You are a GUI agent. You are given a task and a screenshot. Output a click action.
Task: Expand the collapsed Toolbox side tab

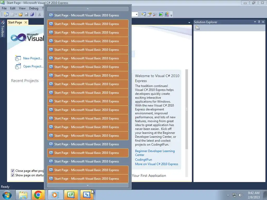(x=3, y=28)
